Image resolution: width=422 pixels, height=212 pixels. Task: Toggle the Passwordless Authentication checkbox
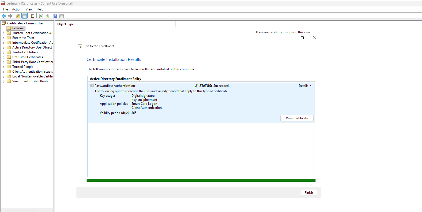[x=92, y=86]
